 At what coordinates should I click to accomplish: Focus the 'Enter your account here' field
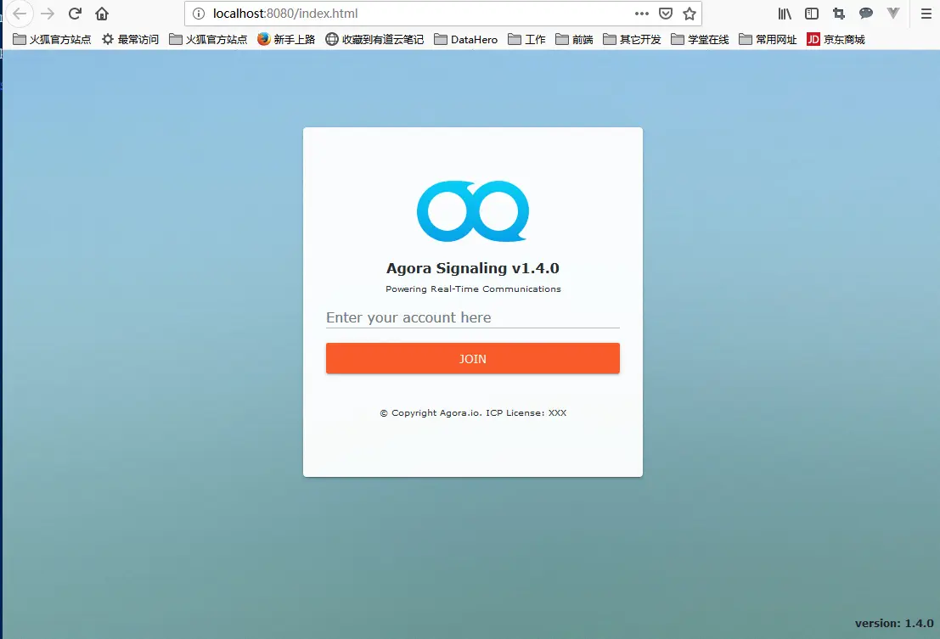click(x=472, y=317)
